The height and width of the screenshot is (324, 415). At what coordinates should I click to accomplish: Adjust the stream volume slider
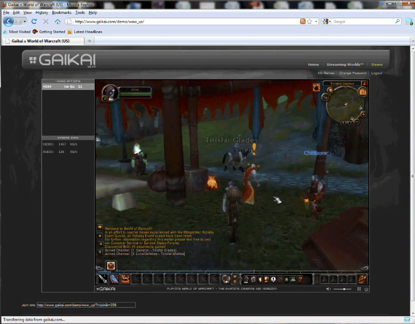click(x=344, y=289)
